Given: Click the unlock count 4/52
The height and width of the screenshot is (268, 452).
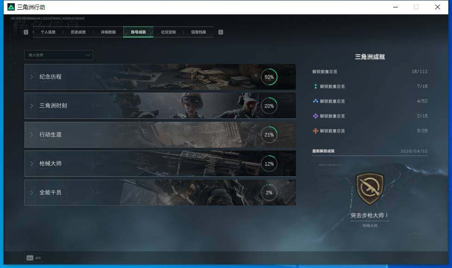Looking at the screenshot, I should pos(422,101).
